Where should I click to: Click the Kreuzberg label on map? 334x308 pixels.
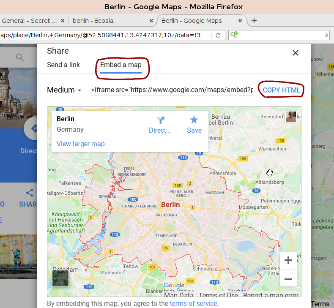166,215
